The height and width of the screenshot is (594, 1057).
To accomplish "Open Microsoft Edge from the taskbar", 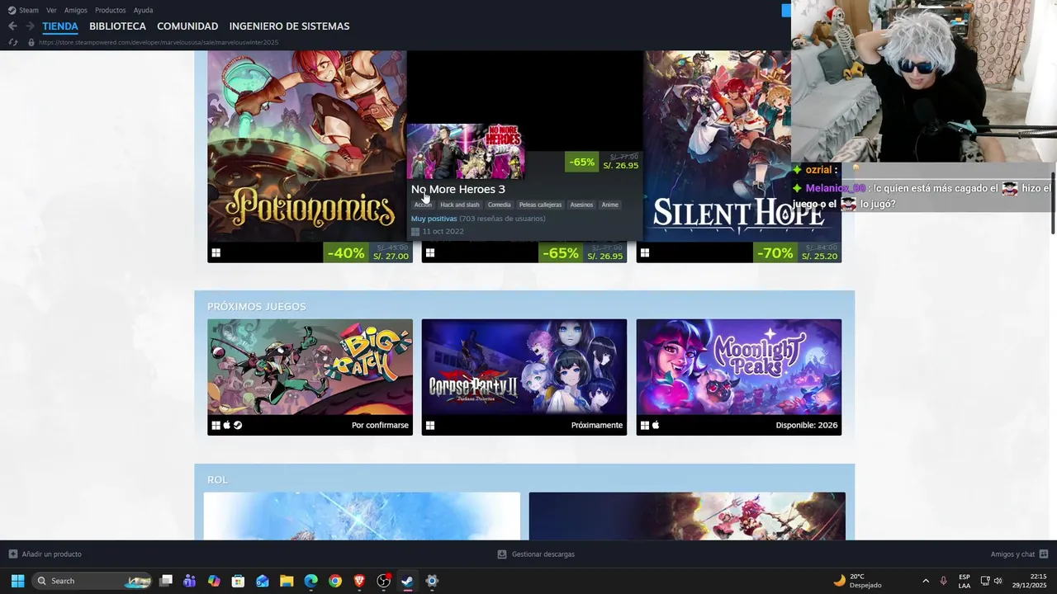I will pyautogui.click(x=310, y=581).
